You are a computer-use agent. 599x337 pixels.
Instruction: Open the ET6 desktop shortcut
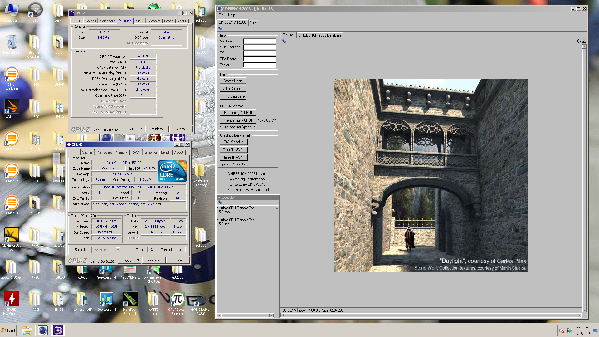click(x=35, y=12)
